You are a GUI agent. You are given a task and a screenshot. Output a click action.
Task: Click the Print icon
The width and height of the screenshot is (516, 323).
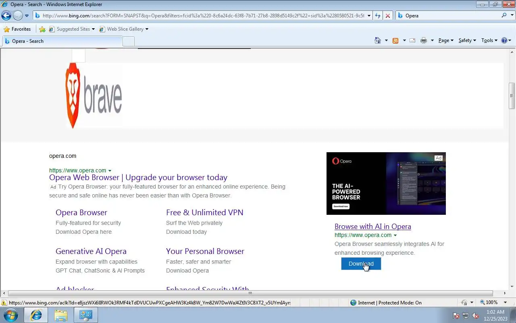pos(424,40)
